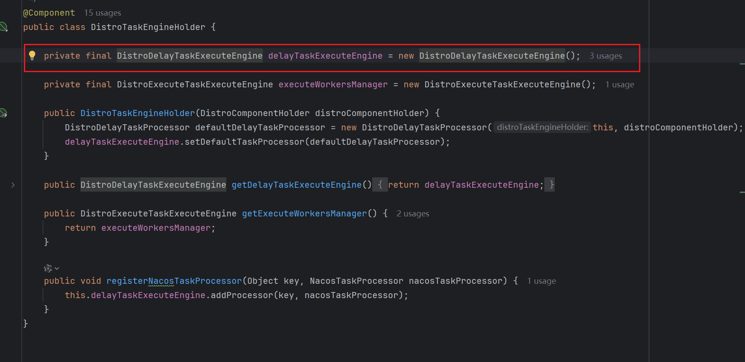Click "1 usage" hint next to executeWorkersManager field

[x=619, y=85]
